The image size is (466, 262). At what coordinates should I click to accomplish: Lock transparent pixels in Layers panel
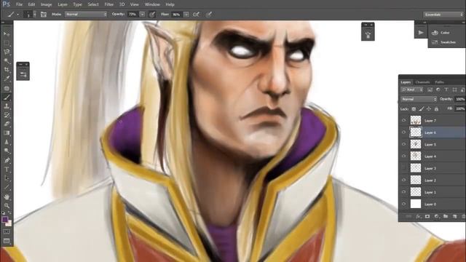[x=414, y=109]
